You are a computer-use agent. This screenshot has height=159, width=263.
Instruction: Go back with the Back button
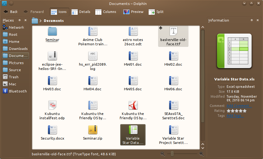click(x=10, y=12)
